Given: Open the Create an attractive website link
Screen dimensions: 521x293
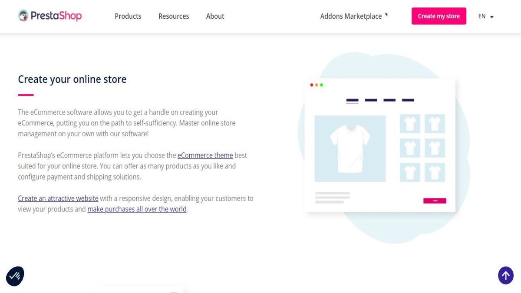Looking at the screenshot, I should (x=58, y=198).
